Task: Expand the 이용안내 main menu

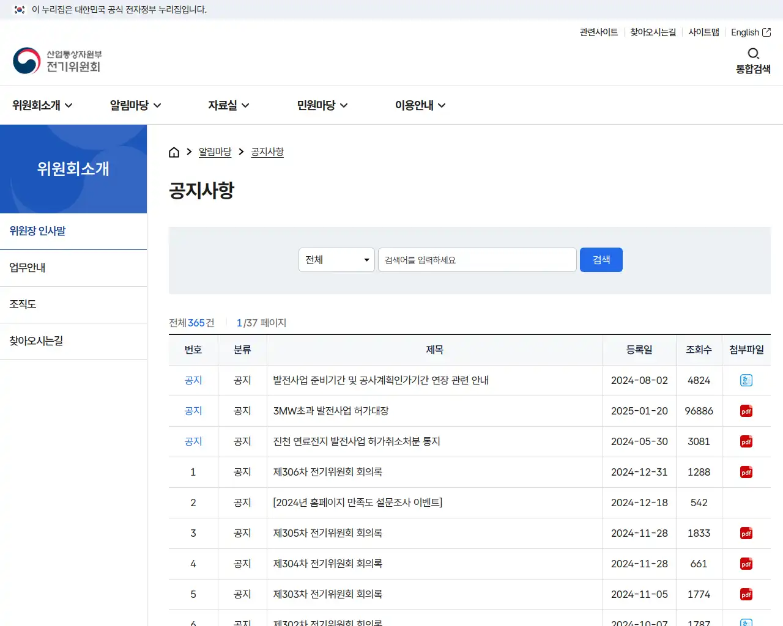Action: [x=420, y=105]
